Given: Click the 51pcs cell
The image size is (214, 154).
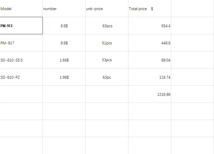Looking at the screenshot, I should pyautogui.click(x=107, y=43).
